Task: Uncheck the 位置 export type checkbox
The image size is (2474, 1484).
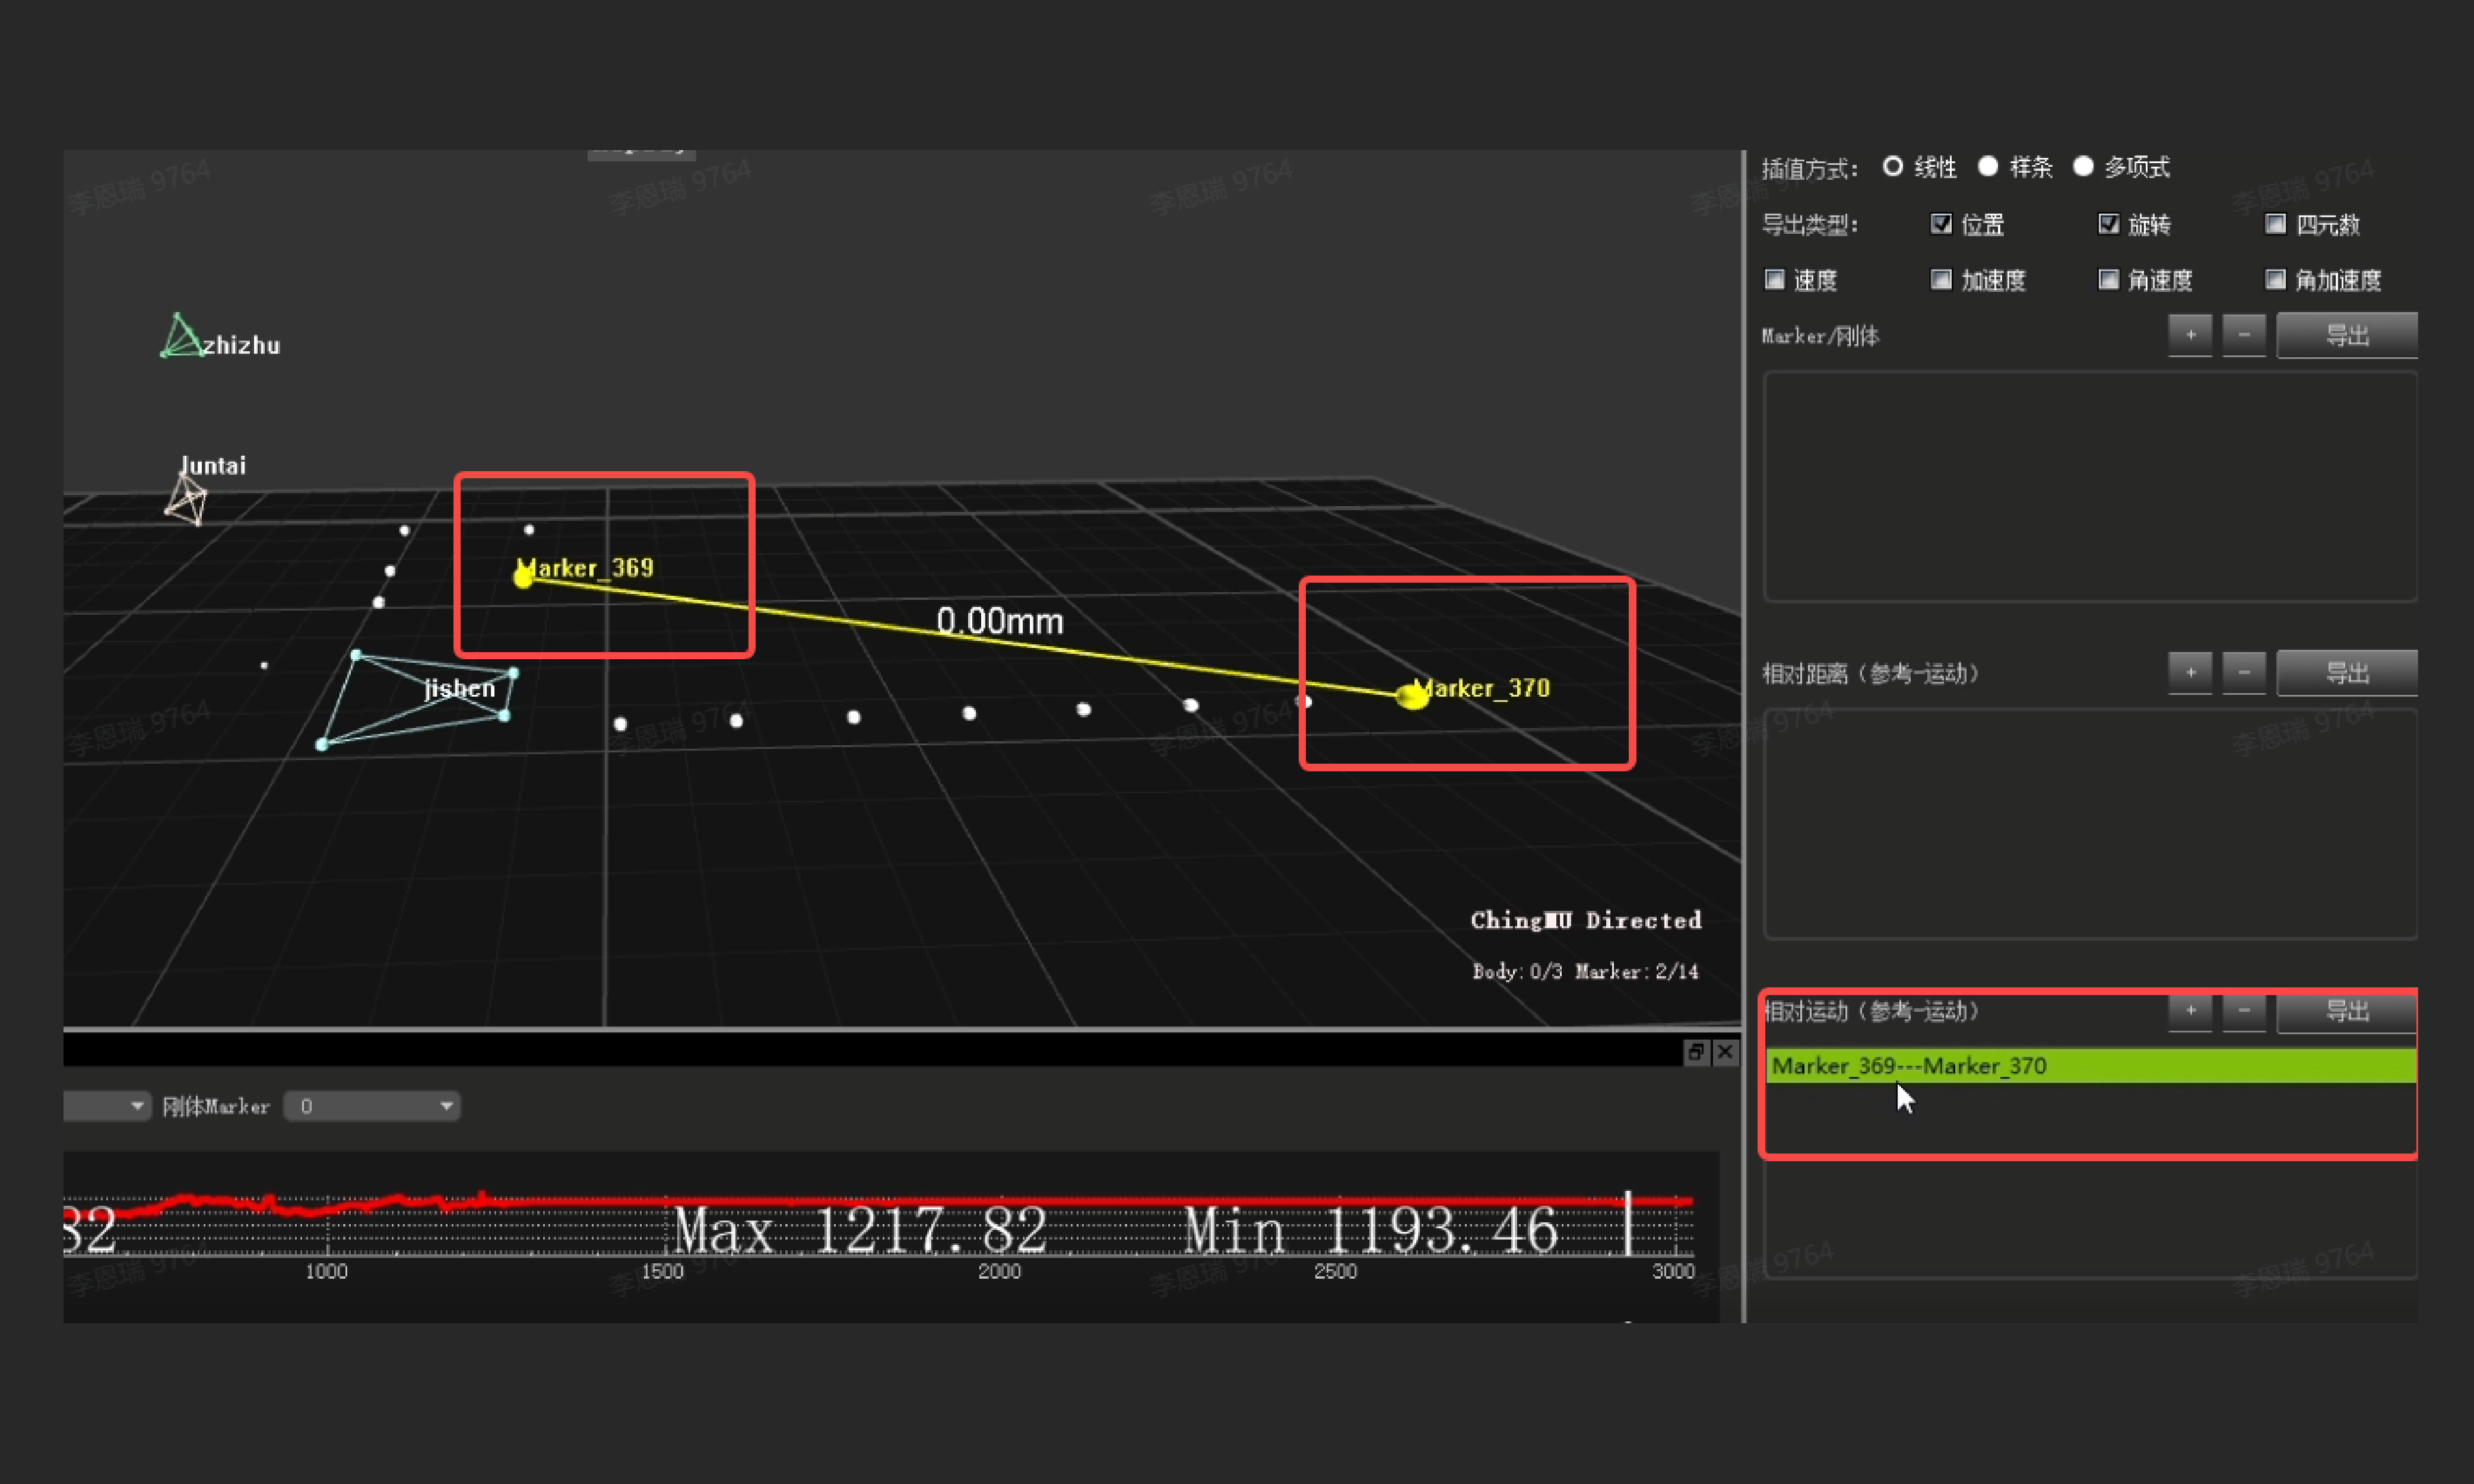Action: pos(1941,224)
